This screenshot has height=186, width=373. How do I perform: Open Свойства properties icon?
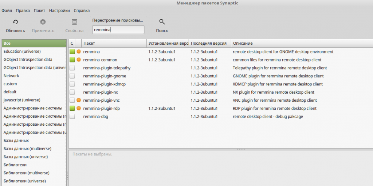(74, 22)
